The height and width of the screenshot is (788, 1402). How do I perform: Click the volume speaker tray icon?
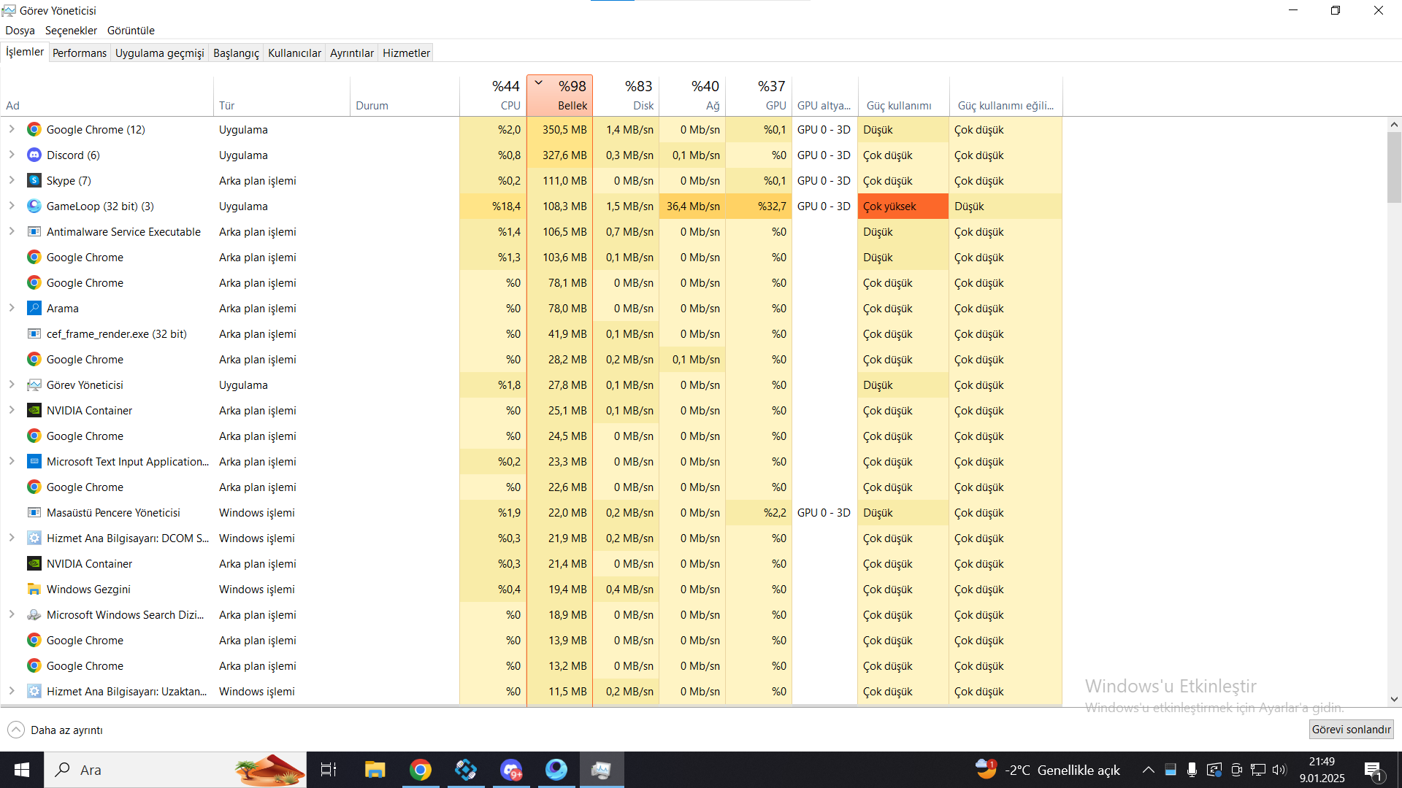click(x=1279, y=770)
